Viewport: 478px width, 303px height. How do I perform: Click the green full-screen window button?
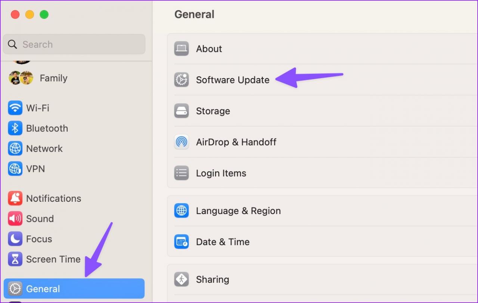44,15
